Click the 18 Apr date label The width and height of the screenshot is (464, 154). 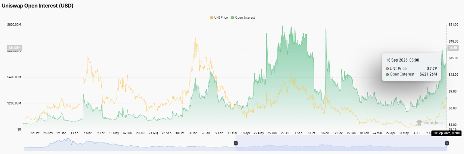click(246, 133)
